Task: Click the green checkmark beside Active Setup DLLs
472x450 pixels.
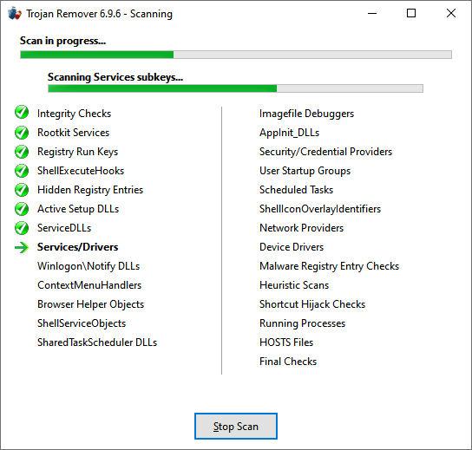Action: (x=22, y=209)
